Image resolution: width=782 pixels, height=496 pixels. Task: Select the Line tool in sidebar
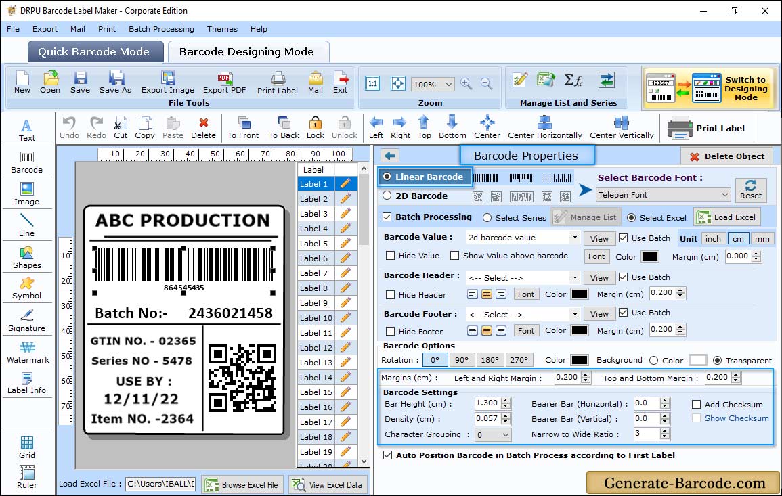click(27, 225)
